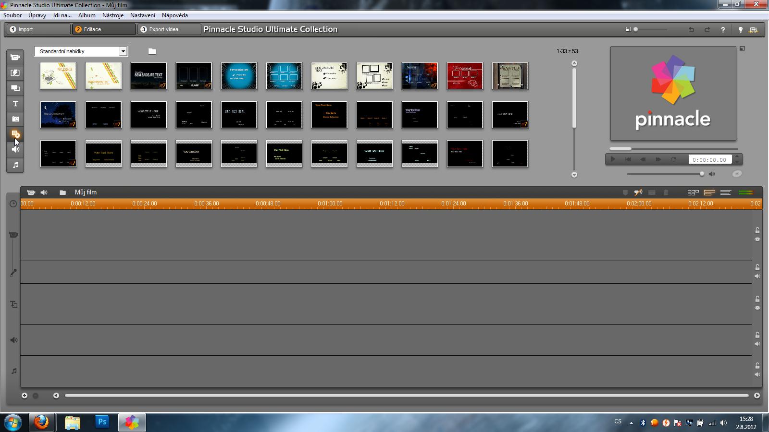
Task: Open the audio toolbox in movie window
Action: point(44,192)
